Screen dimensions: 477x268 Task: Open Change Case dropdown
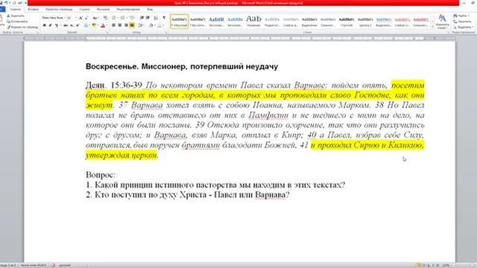(x=95, y=18)
